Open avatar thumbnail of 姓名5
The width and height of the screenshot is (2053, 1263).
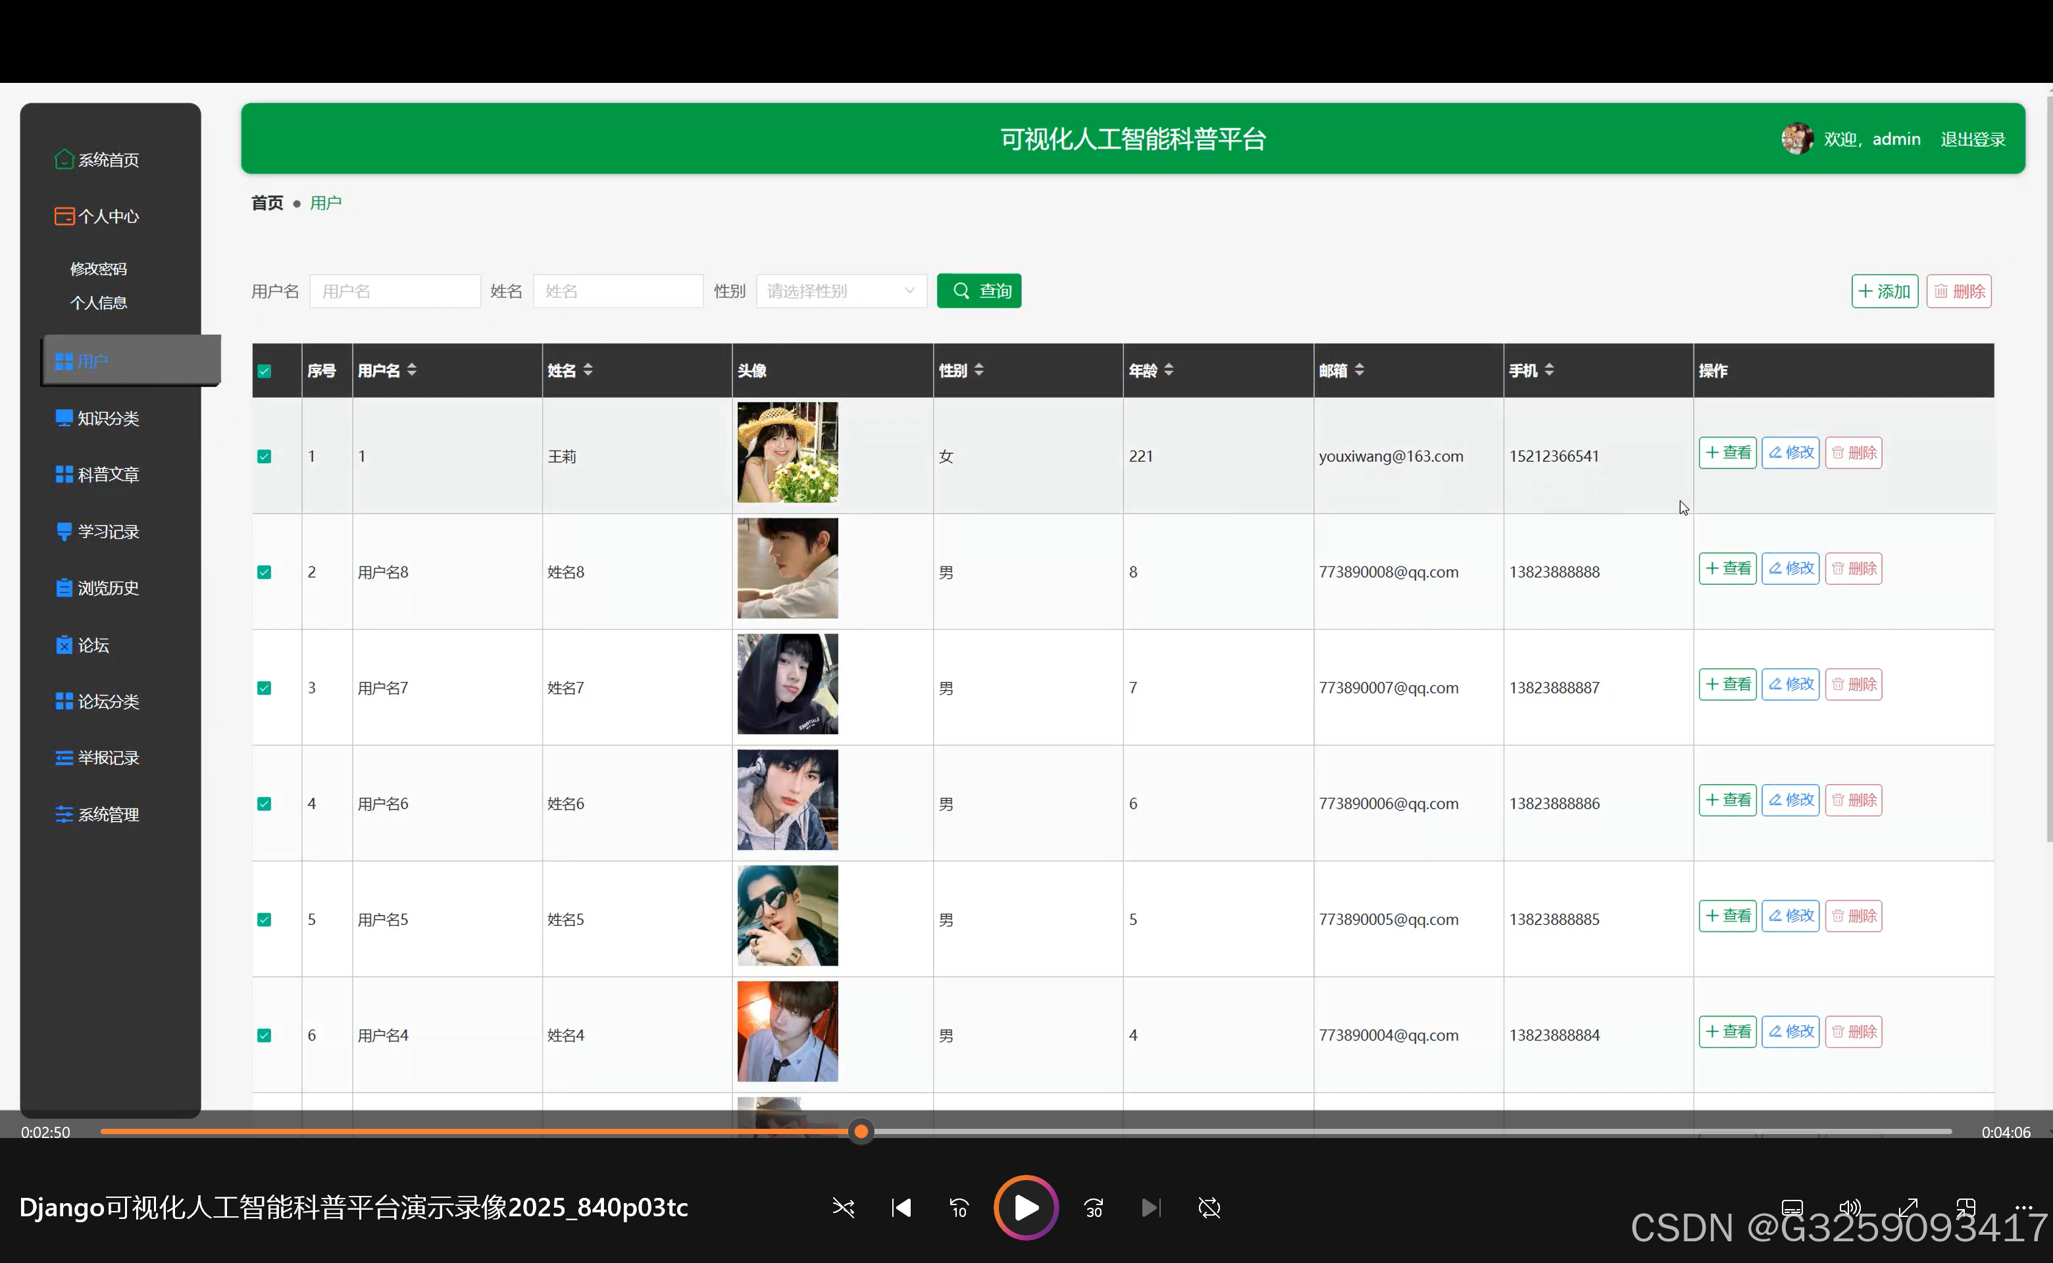[788, 916]
